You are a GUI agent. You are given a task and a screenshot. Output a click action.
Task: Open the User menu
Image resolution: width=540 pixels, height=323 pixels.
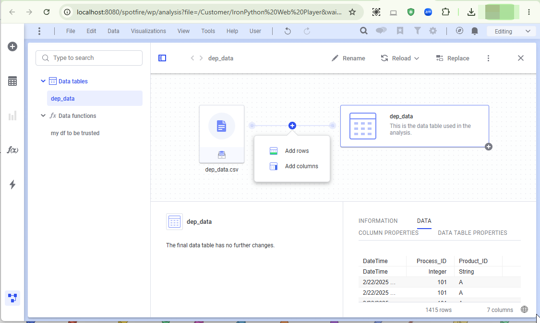[255, 31]
